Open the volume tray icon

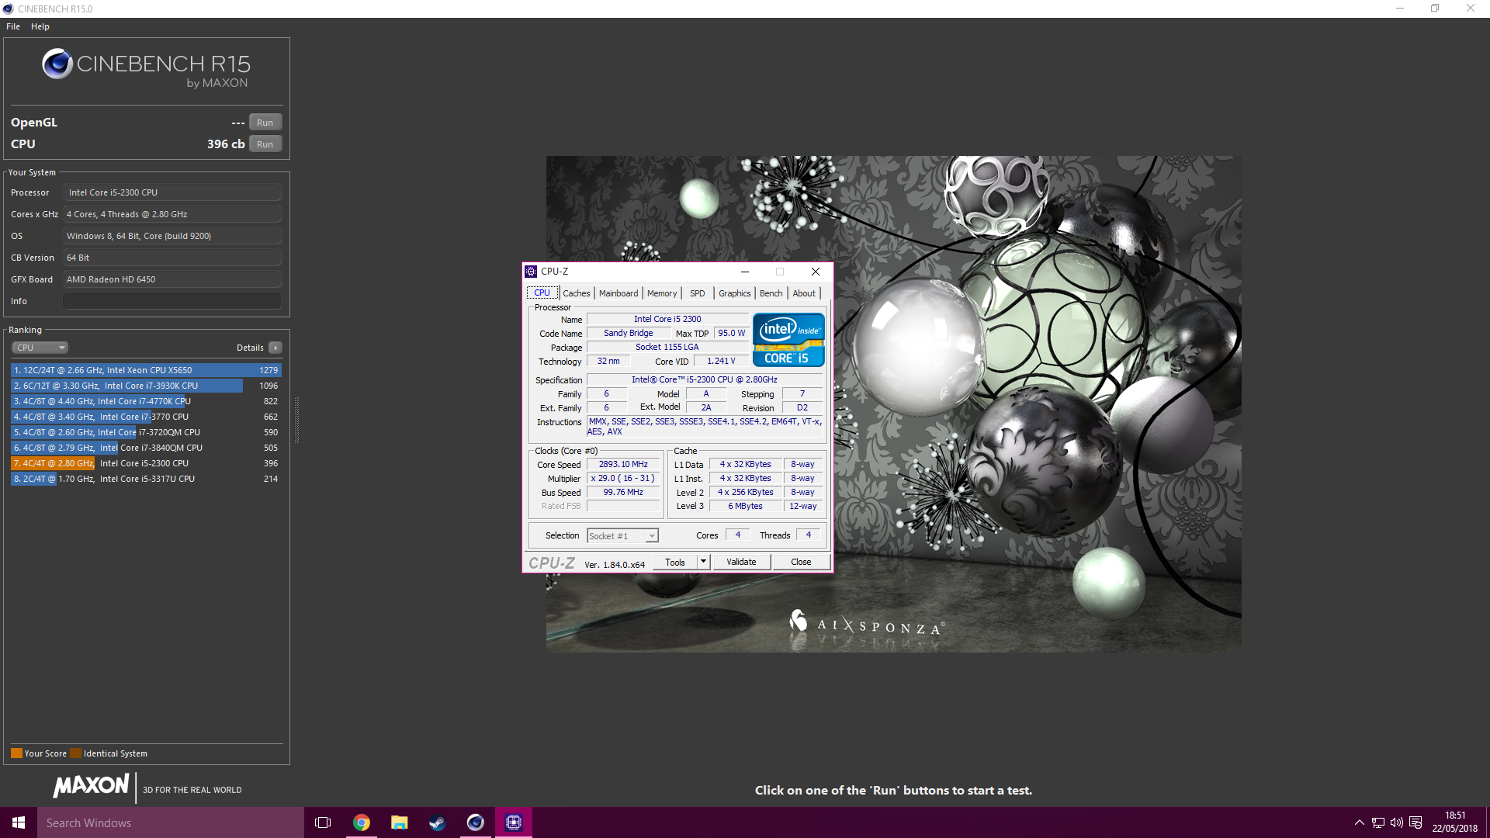click(1397, 822)
